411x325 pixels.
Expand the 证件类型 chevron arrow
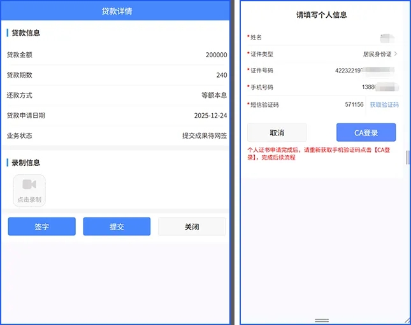point(396,54)
